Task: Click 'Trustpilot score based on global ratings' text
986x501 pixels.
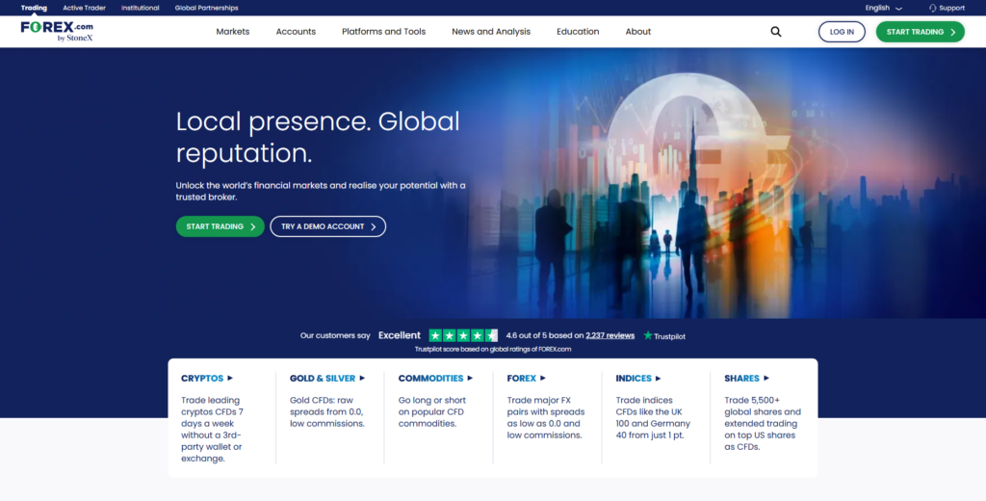Action: (x=493, y=350)
